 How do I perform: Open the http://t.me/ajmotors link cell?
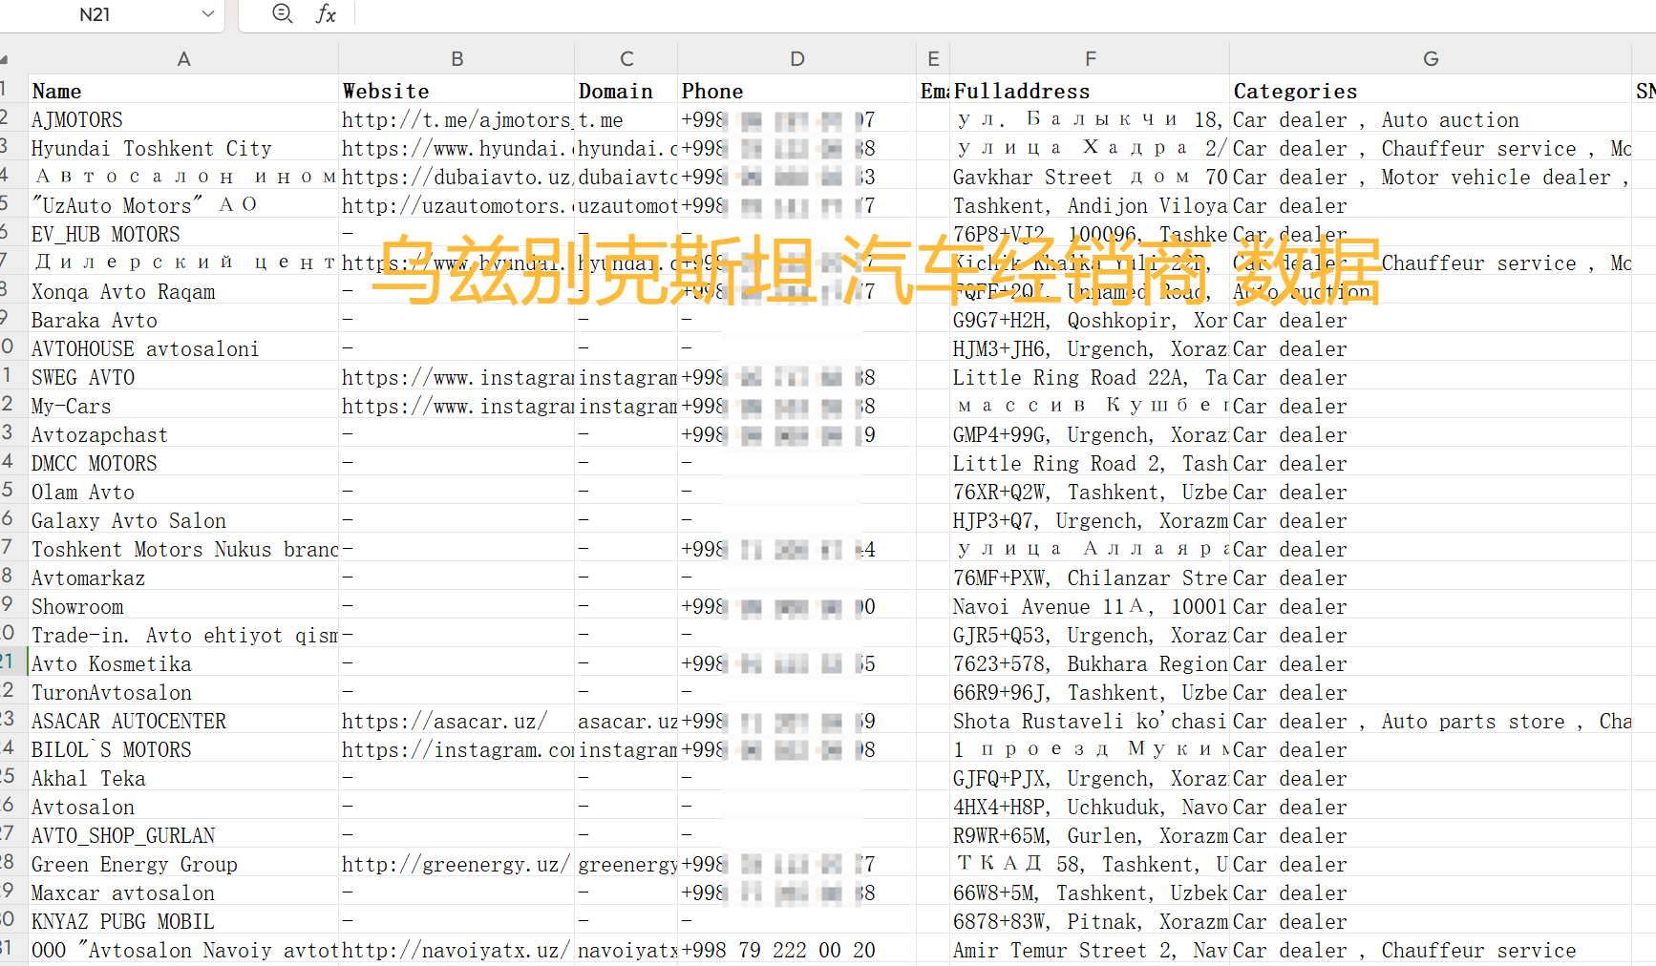point(456,119)
